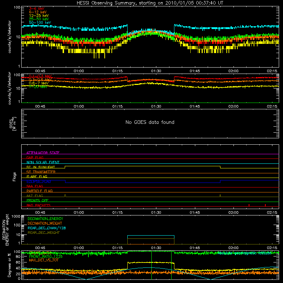Click the red BAD_PACKETS label
Image resolution: width=283 pixels, height=283 pixels.
tap(39, 205)
